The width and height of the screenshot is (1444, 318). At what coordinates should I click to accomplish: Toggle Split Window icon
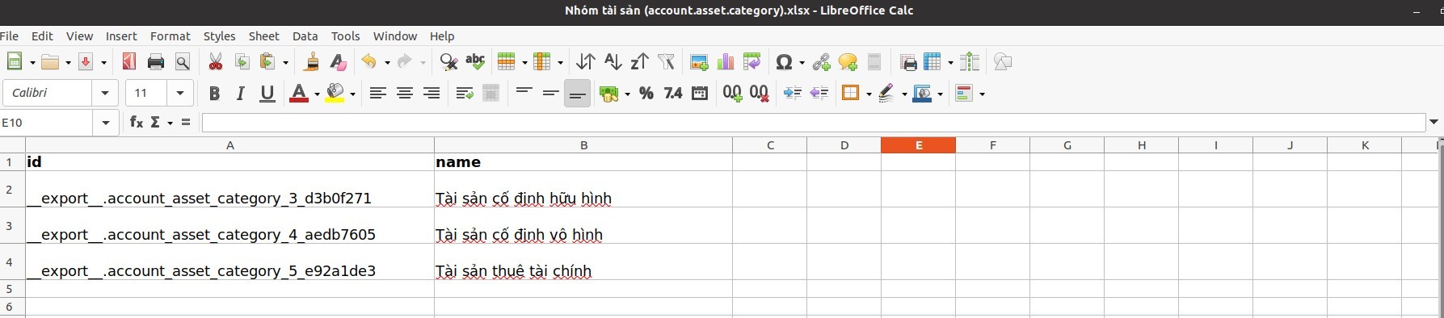970,62
